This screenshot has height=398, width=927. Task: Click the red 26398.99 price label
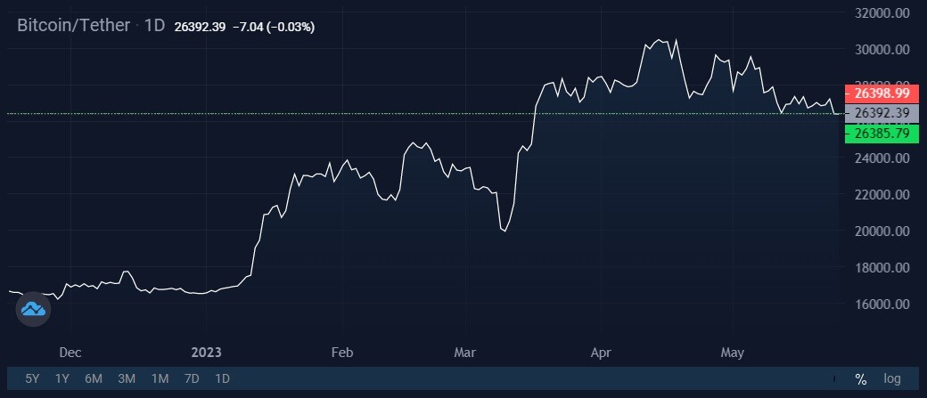click(882, 93)
